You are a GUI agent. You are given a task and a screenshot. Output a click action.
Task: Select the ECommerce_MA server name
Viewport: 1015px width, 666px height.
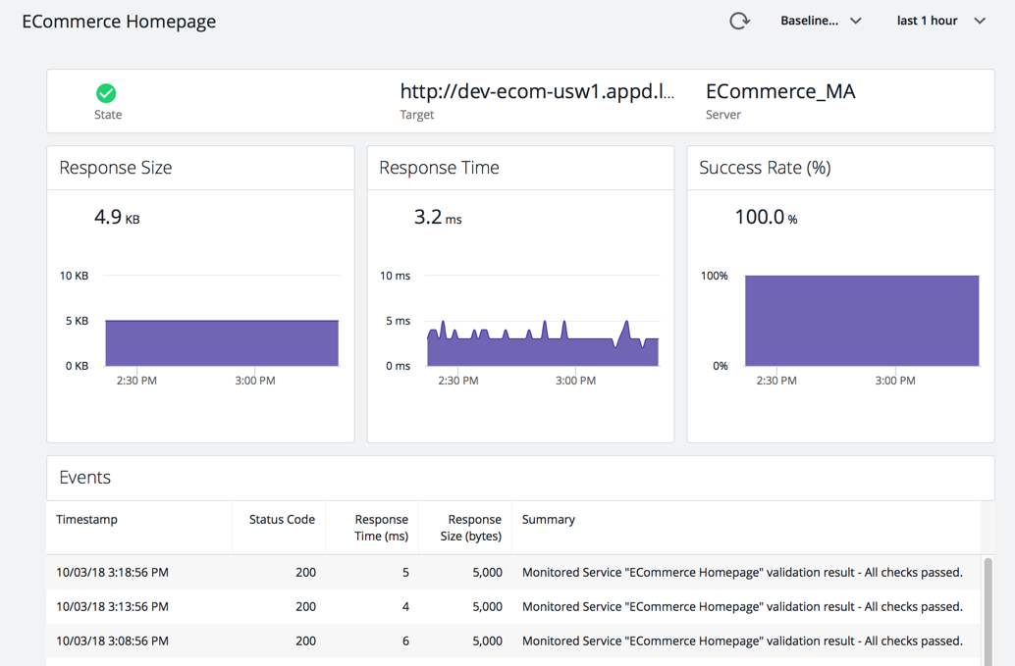point(780,92)
